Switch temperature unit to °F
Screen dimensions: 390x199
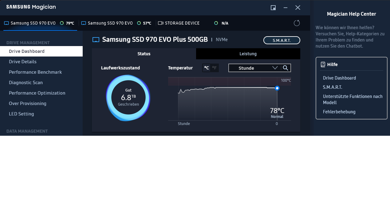tap(214, 68)
